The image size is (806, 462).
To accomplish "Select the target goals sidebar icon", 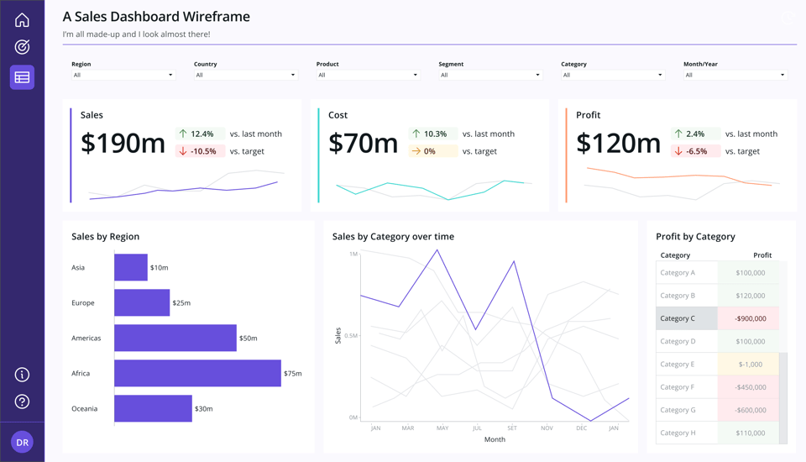I will (22, 47).
